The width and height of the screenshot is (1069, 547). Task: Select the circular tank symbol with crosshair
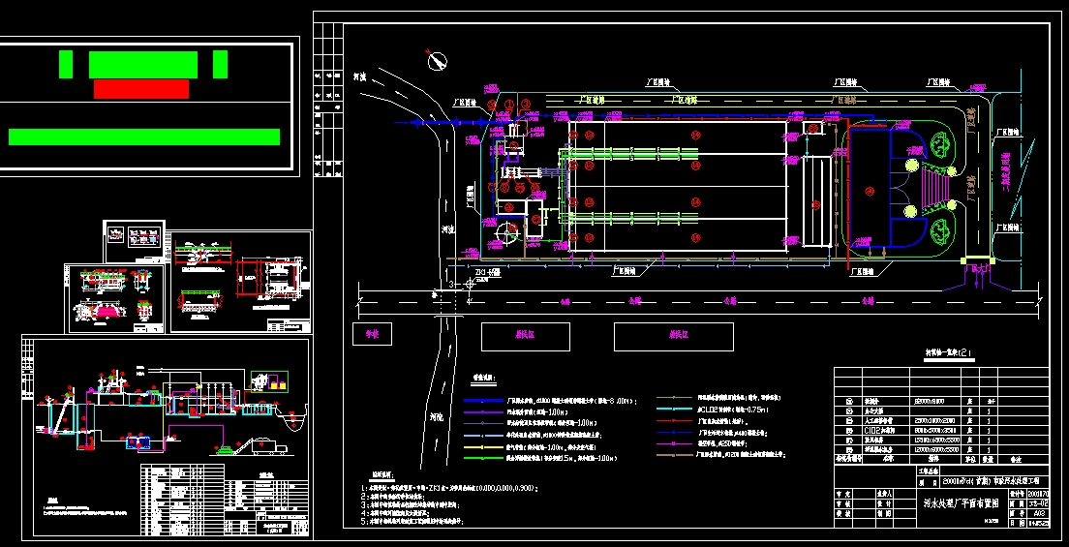[505, 232]
